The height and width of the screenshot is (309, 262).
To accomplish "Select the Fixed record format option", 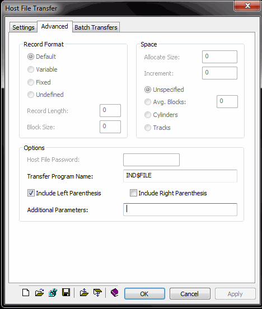I will [31, 82].
